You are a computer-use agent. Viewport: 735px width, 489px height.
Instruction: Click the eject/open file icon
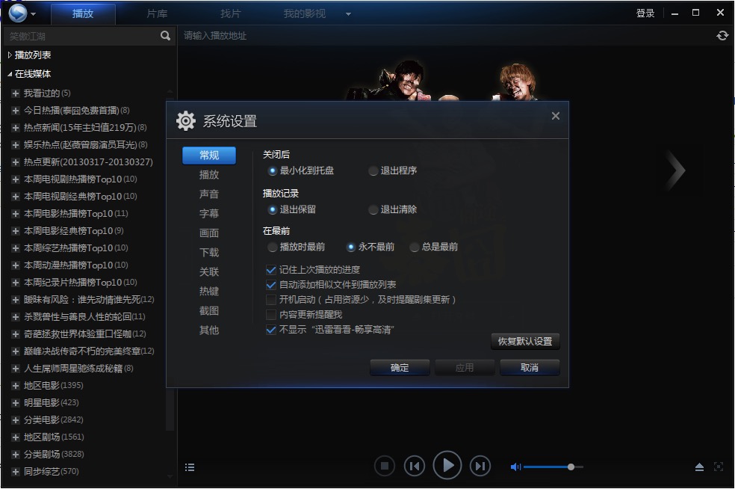pyautogui.click(x=699, y=467)
